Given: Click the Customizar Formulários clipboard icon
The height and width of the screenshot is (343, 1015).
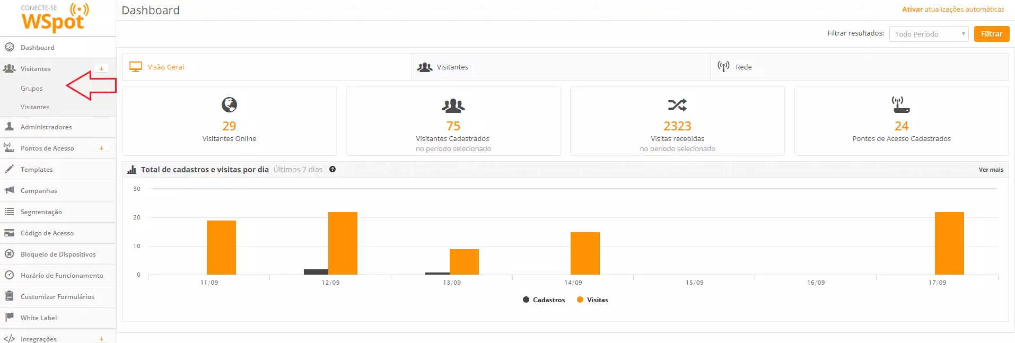Looking at the screenshot, I should point(9,296).
